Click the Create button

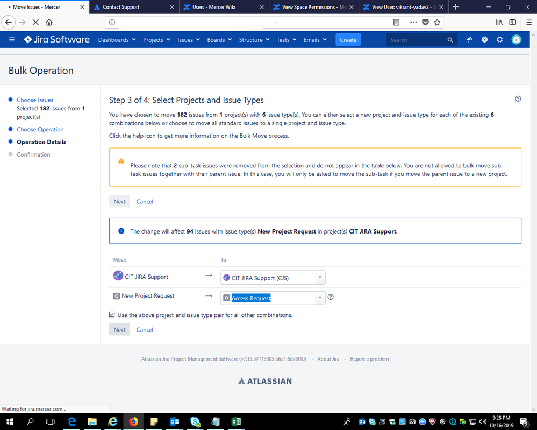pos(348,40)
